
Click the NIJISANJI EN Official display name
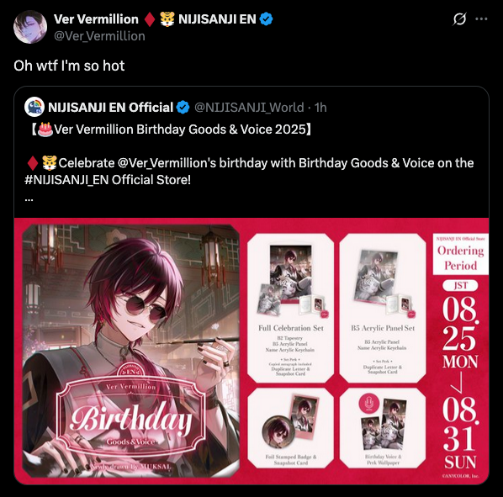pos(111,108)
